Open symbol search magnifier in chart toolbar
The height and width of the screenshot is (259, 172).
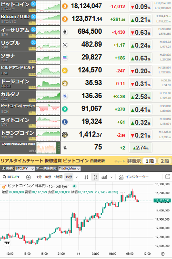pyautogui.click(x=4, y=177)
